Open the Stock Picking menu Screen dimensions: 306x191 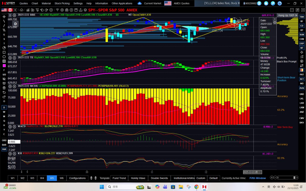(62, 3)
